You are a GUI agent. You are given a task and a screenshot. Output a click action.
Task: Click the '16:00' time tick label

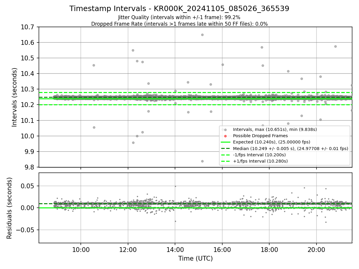pos(222,249)
